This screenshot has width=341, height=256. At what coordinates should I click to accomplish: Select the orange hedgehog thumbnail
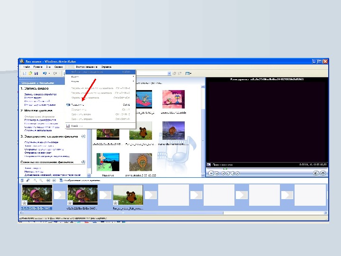(141, 162)
